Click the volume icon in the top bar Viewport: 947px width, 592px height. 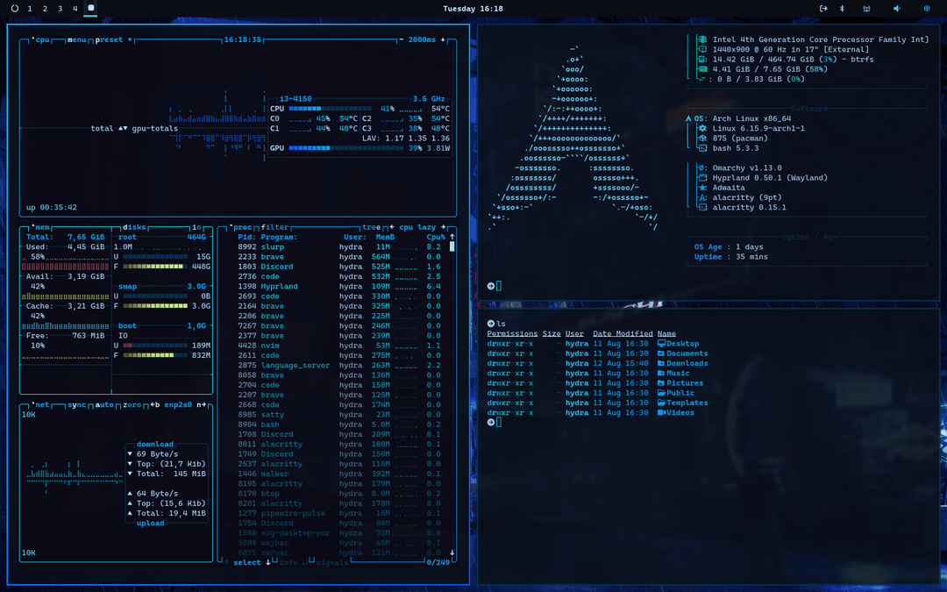click(x=897, y=9)
